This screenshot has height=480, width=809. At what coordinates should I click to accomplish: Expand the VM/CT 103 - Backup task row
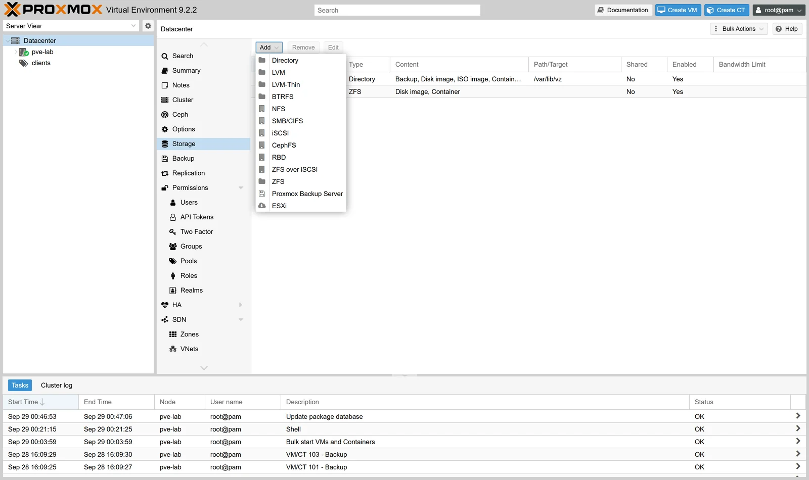798,454
